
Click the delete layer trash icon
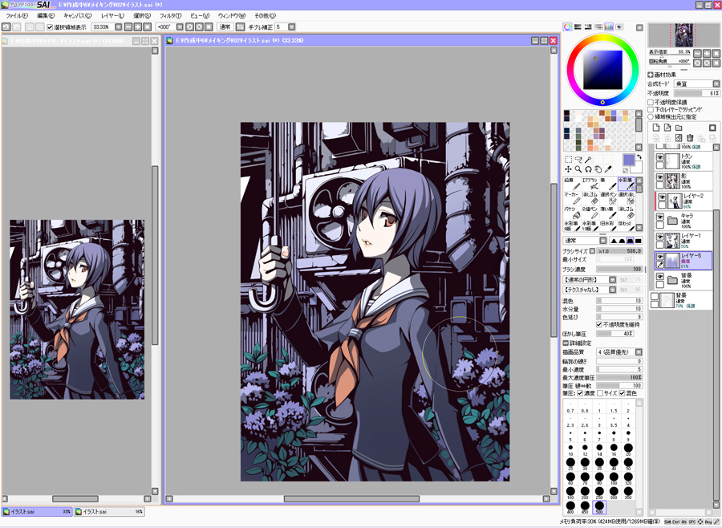(689, 138)
